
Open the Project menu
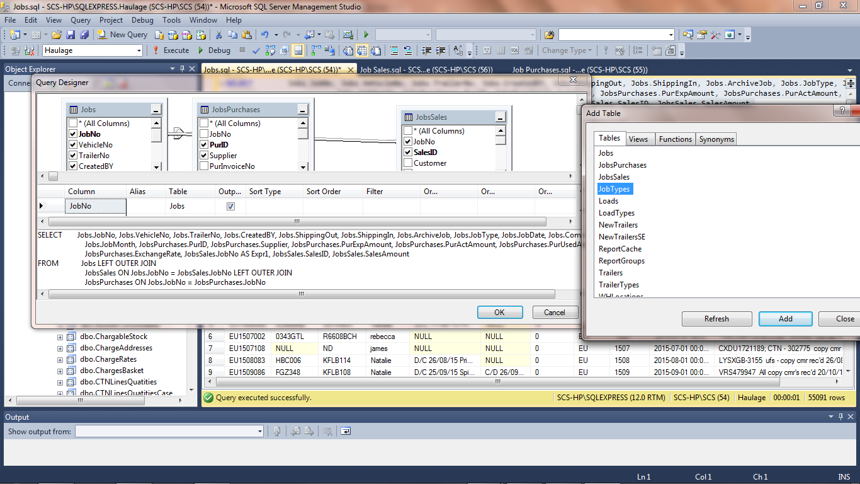(x=111, y=20)
